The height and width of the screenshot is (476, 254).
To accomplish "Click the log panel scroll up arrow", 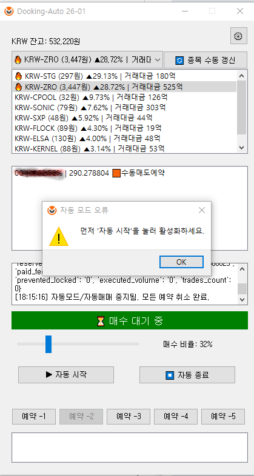I will pos(241,269).
